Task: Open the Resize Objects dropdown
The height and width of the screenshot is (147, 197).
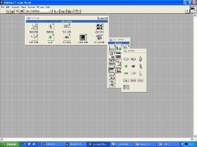Action: pyautogui.click(x=70, y=11)
